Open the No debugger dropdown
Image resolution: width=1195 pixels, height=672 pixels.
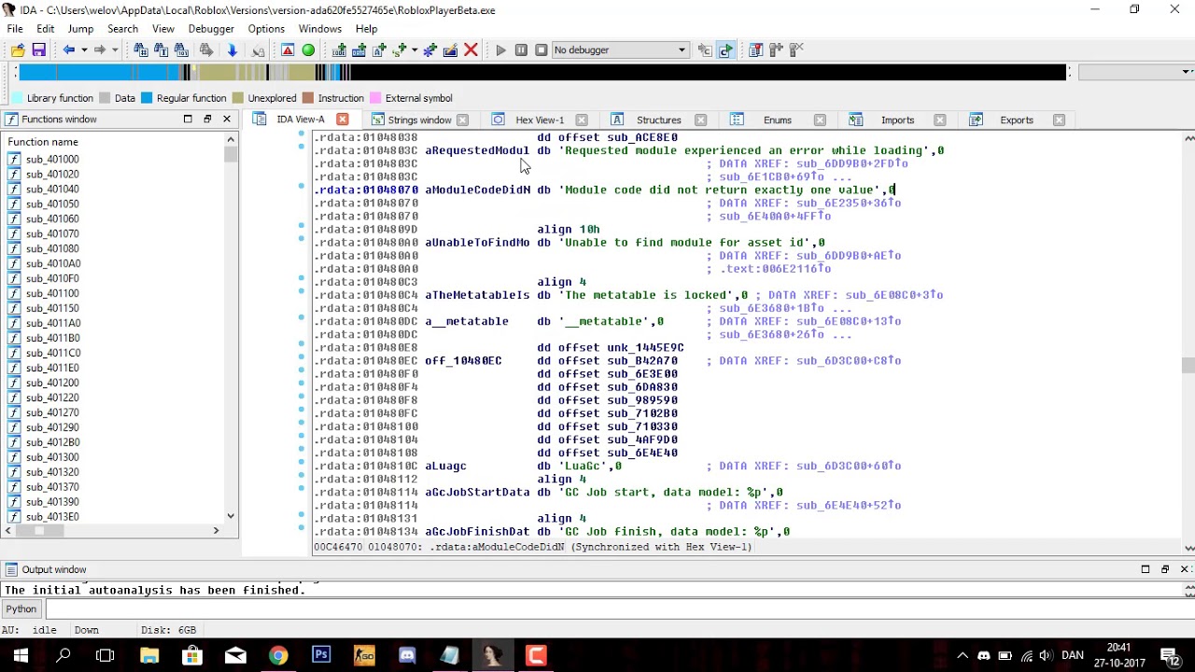620,50
